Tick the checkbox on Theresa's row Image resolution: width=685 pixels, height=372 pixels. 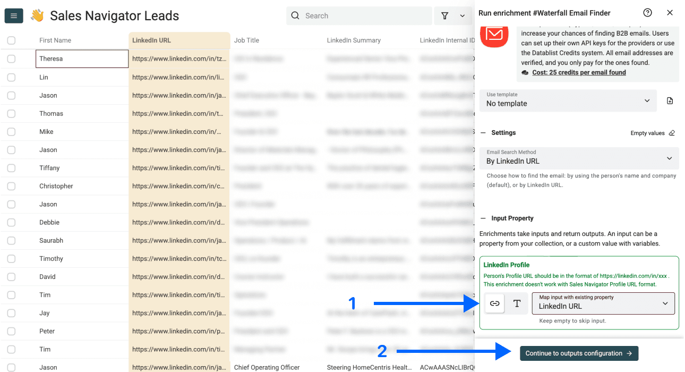coord(11,58)
